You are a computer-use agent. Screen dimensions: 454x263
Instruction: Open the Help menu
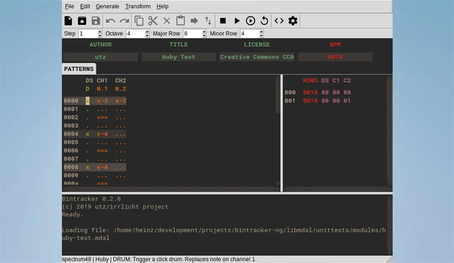(162, 7)
